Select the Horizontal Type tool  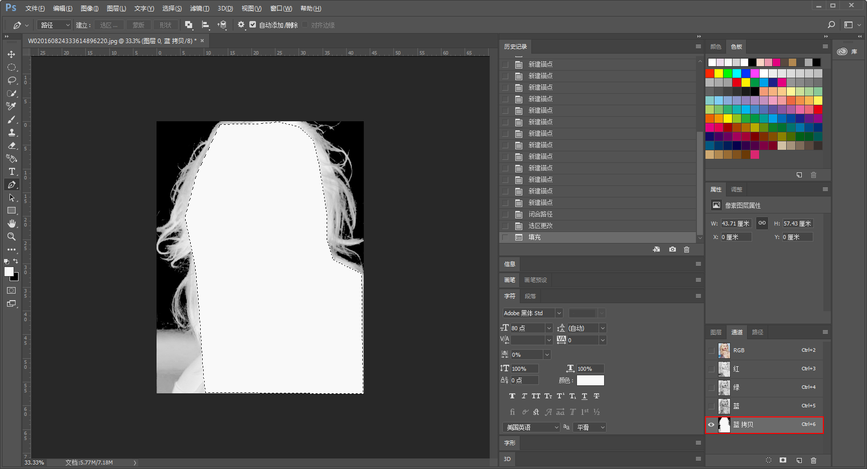(x=11, y=171)
